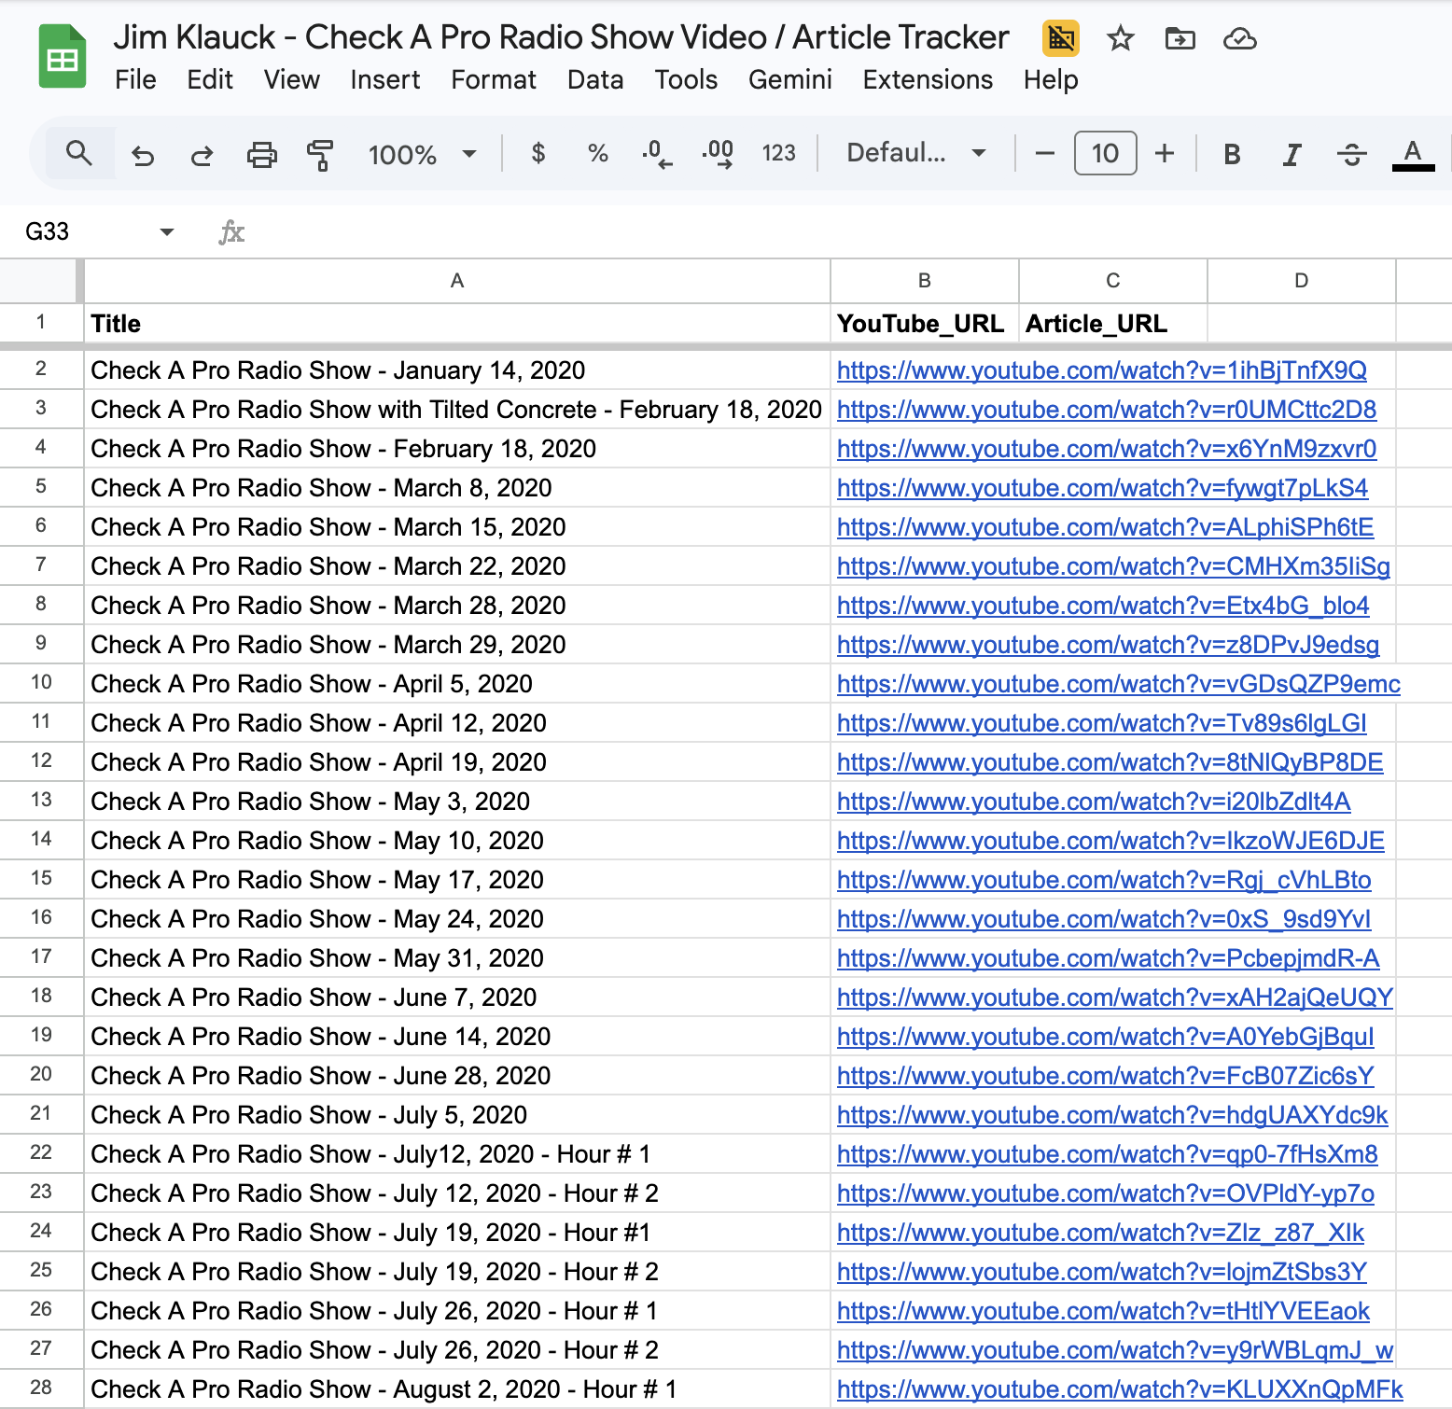
Task: Click the Print icon
Action: click(261, 154)
